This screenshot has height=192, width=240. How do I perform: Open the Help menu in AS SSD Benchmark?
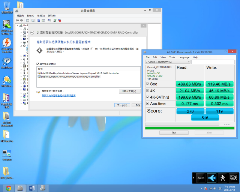pyautogui.click(x=195, y=57)
